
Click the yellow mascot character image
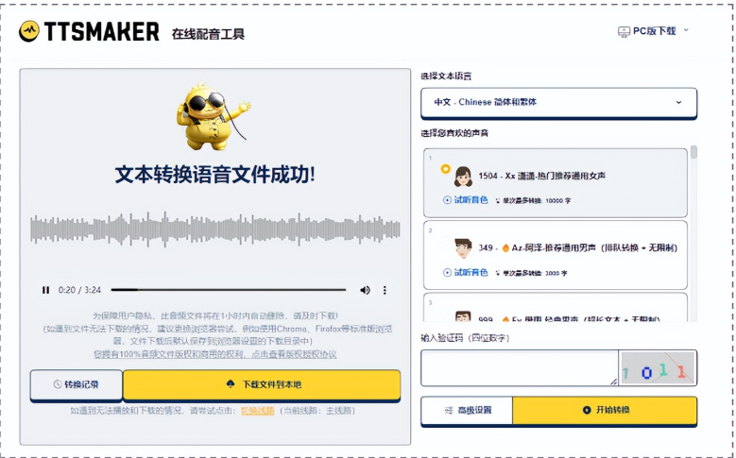pos(213,116)
